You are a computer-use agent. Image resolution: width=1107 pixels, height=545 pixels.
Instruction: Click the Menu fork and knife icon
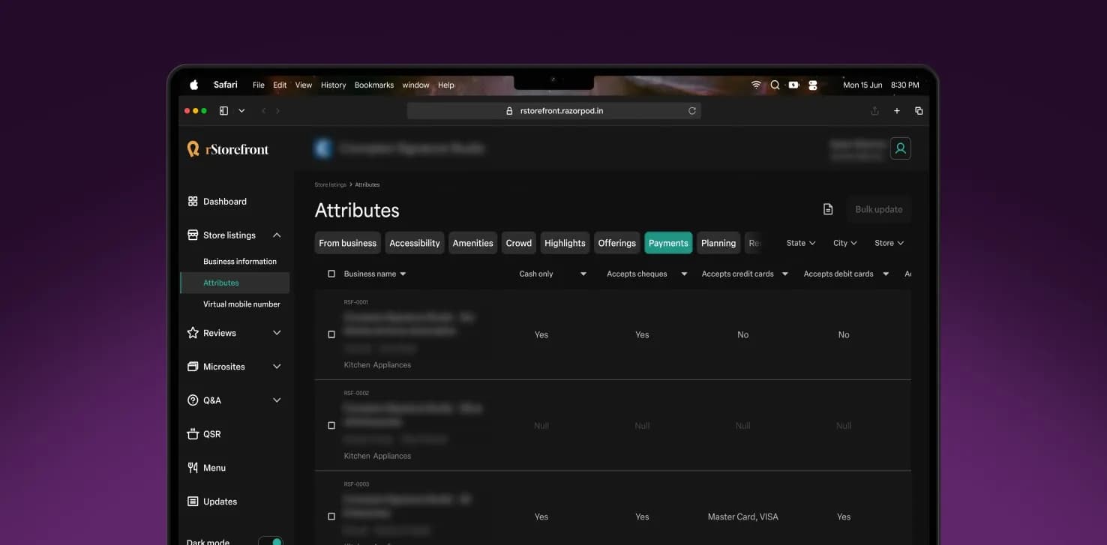[x=193, y=468]
